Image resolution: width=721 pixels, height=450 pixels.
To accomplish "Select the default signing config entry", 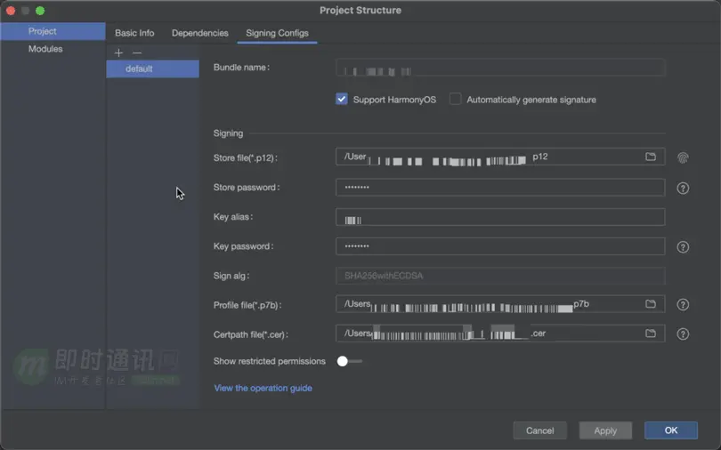I will coord(153,68).
